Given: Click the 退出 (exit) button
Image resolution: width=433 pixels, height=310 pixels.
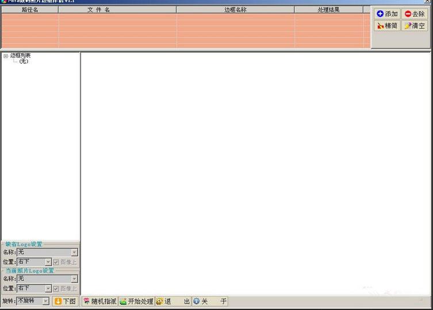Looking at the screenshot, I should pyautogui.click(x=173, y=301).
